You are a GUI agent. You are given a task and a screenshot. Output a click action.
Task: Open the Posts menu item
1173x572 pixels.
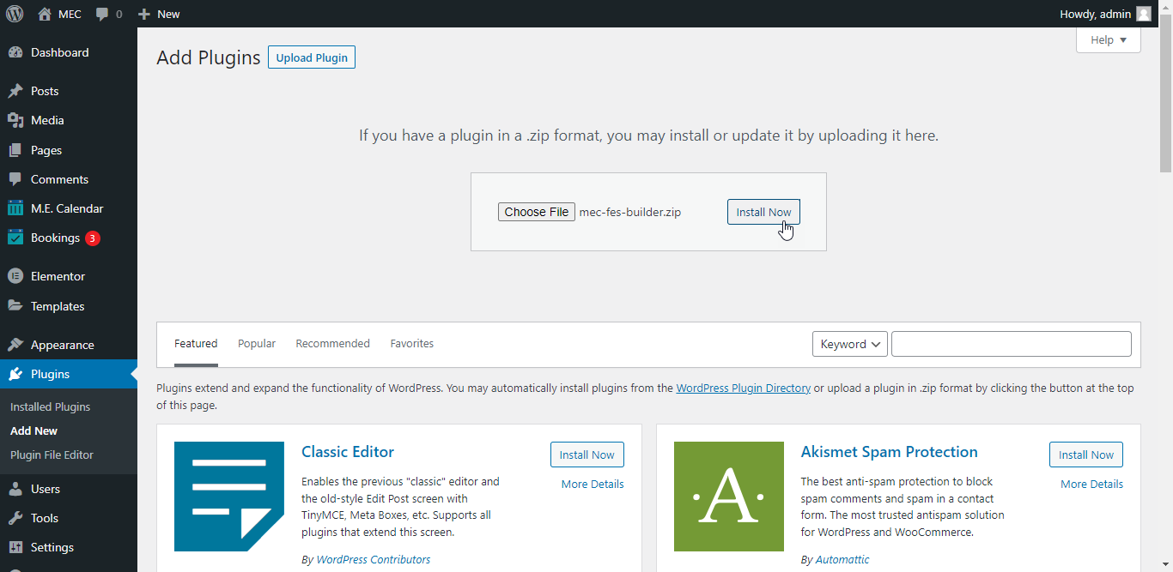coord(69,91)
